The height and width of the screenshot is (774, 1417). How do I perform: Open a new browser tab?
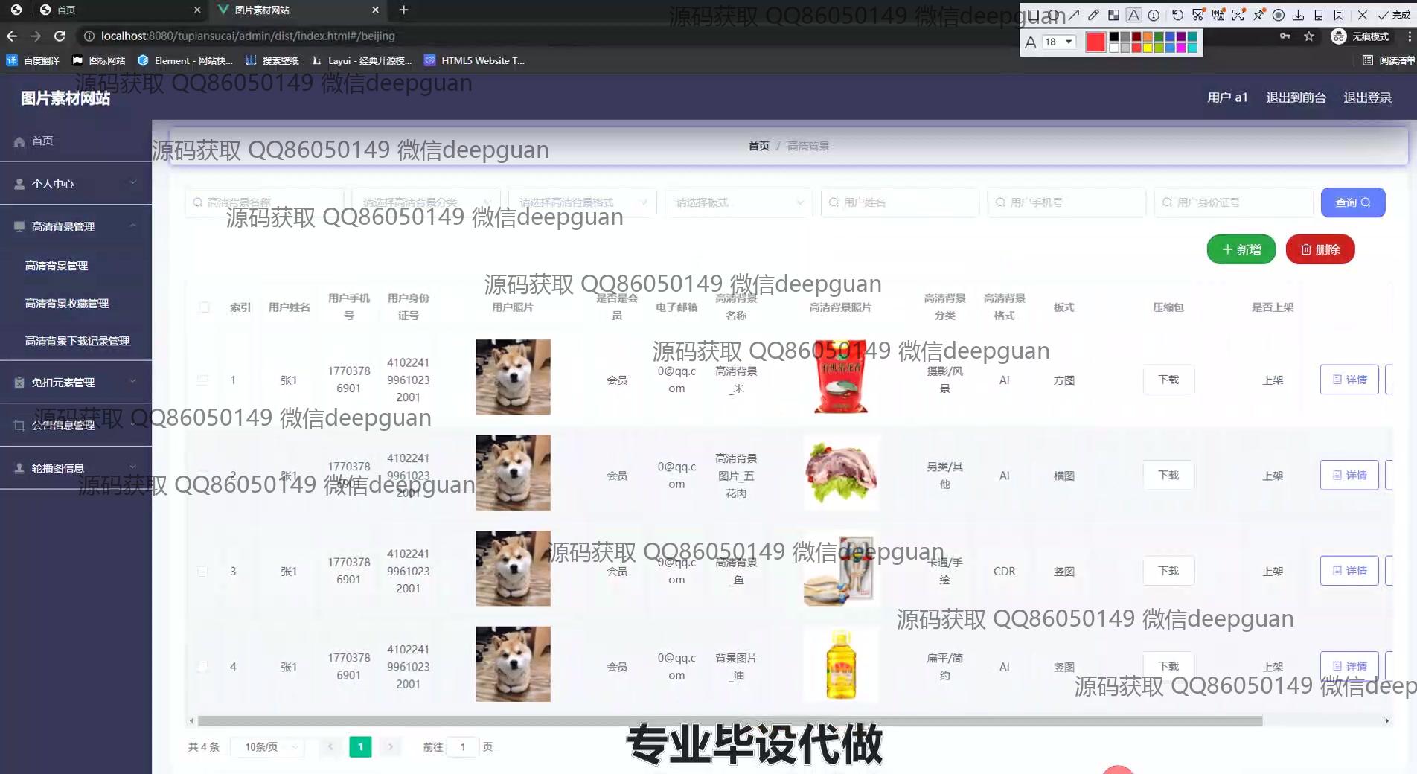[403, 10]
